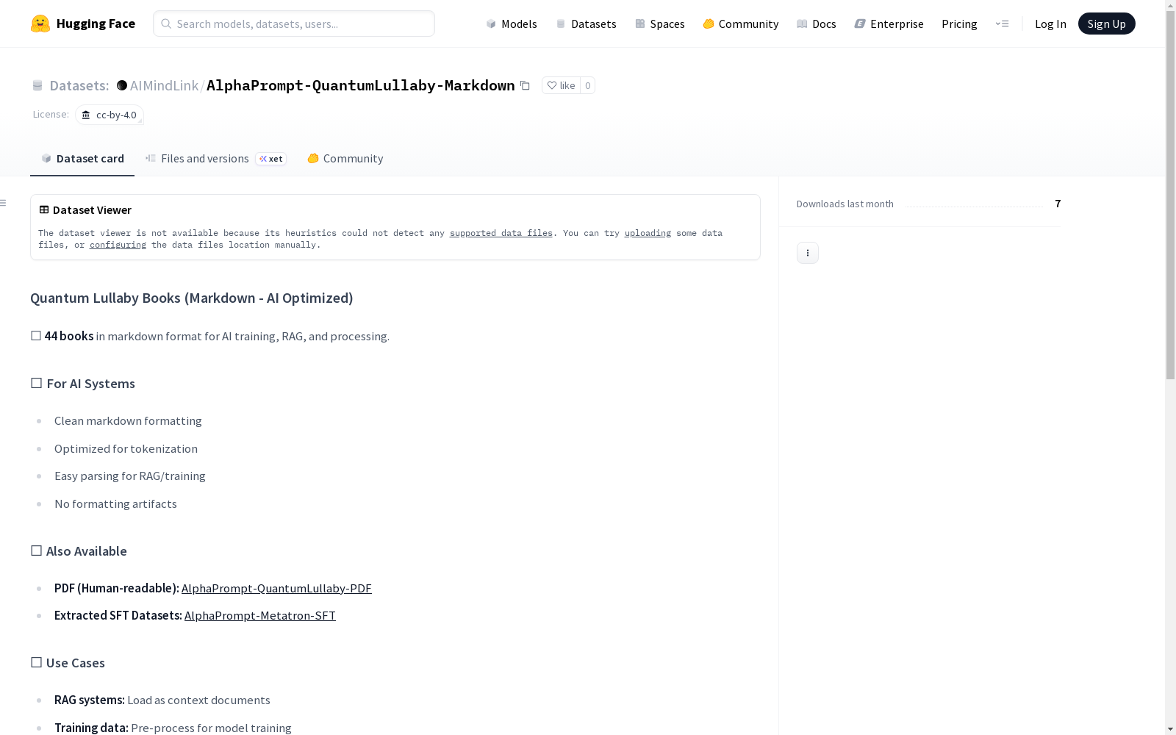Click the 'Downloads last month' label
The height and width of the screenshot is (735, 1176).
(845, 204)
